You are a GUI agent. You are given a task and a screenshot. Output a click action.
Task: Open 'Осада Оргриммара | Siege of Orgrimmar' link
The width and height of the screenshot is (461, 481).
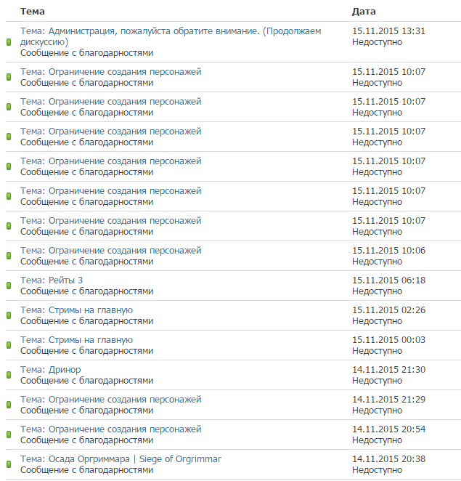[x=135, y=459]
